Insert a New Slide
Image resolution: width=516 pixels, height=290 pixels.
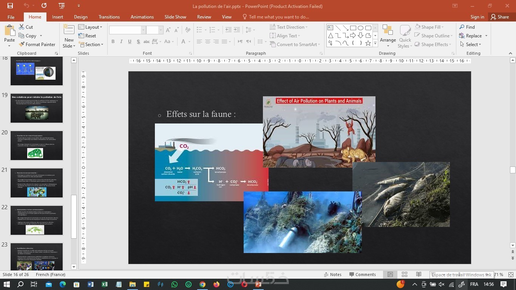pos(69,31)
